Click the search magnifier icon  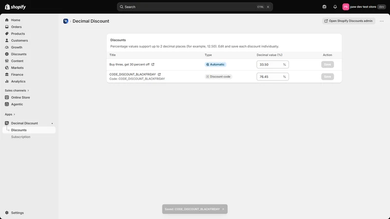(121, 7)
